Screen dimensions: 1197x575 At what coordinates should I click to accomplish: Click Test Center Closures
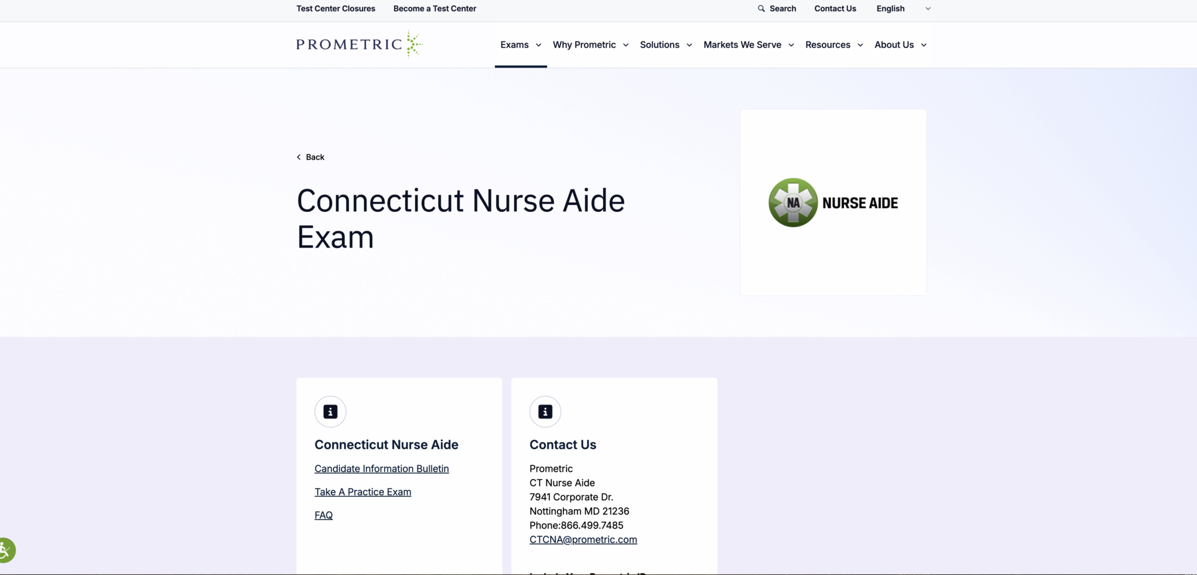pos(335,9)
